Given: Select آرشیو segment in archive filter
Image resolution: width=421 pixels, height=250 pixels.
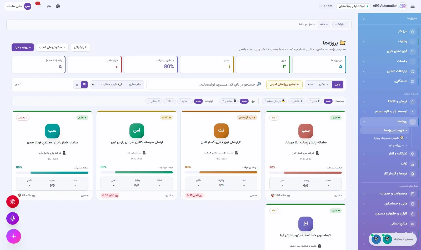Looking at the screenshot, I should [x=324, y=84].
